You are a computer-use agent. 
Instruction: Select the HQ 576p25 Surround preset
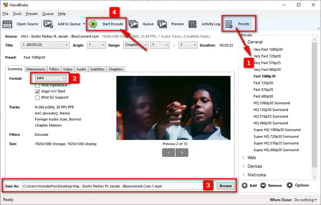click(x=271, y=116)
